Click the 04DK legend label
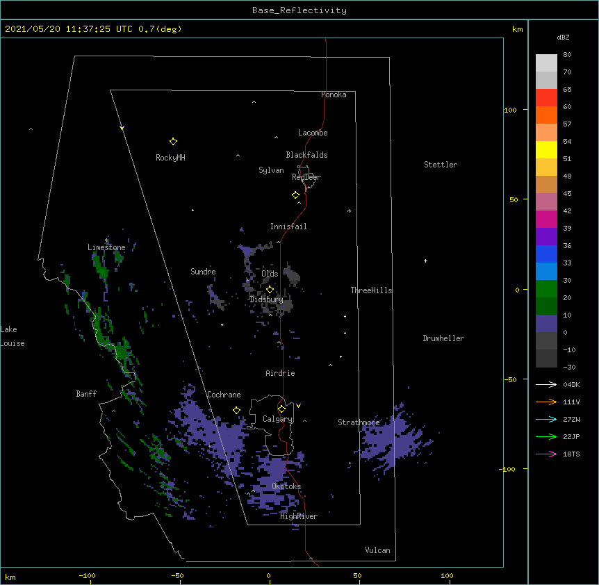The width and height of the screenshot is (599, 585). coord(571,384)
